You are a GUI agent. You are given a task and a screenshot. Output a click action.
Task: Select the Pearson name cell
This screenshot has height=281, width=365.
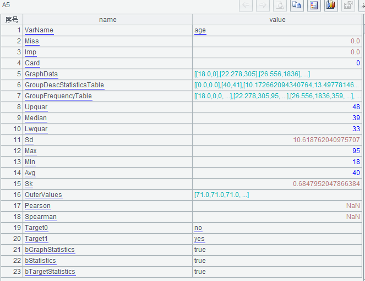coord(107,206)
